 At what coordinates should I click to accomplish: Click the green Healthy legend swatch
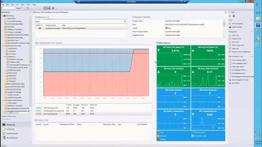click(x=158, y=139)
